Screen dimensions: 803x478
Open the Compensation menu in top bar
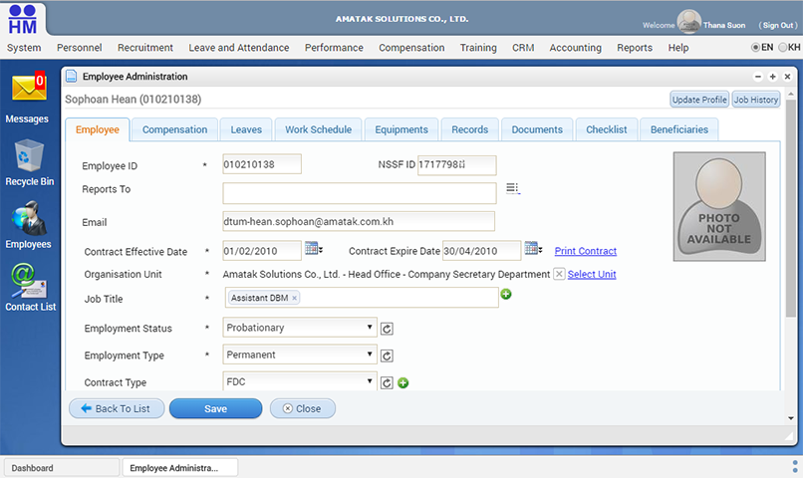pyautogui.click(x=411, y=48)
